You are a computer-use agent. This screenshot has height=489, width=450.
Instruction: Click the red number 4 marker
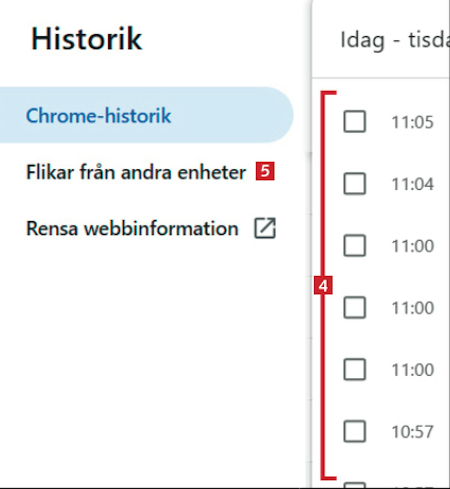323,286
